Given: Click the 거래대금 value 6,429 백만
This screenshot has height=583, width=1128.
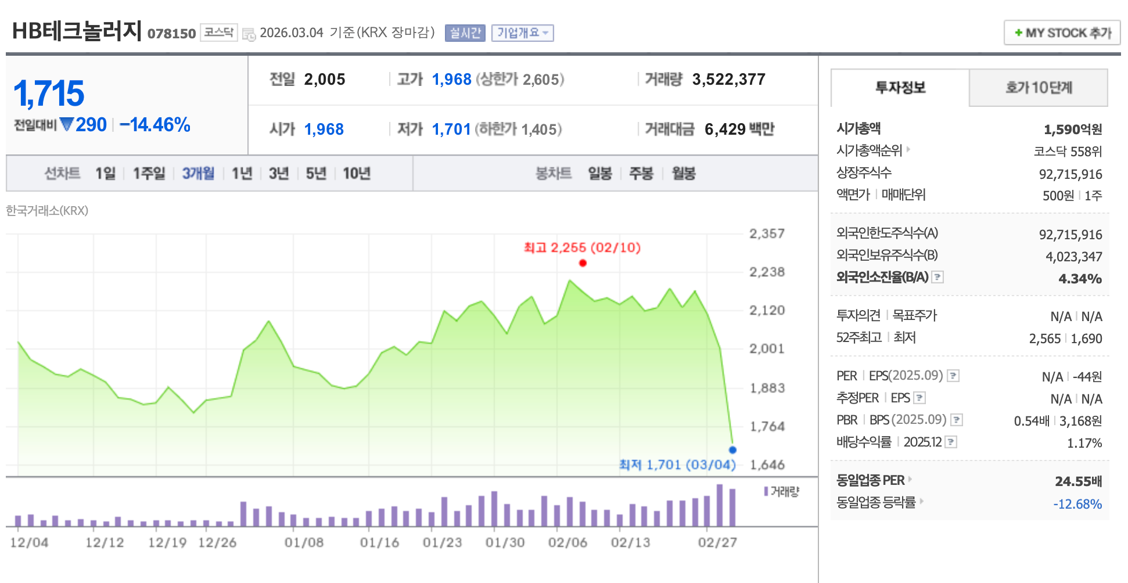Looking at the screenshot, I should tap(739, 129).
